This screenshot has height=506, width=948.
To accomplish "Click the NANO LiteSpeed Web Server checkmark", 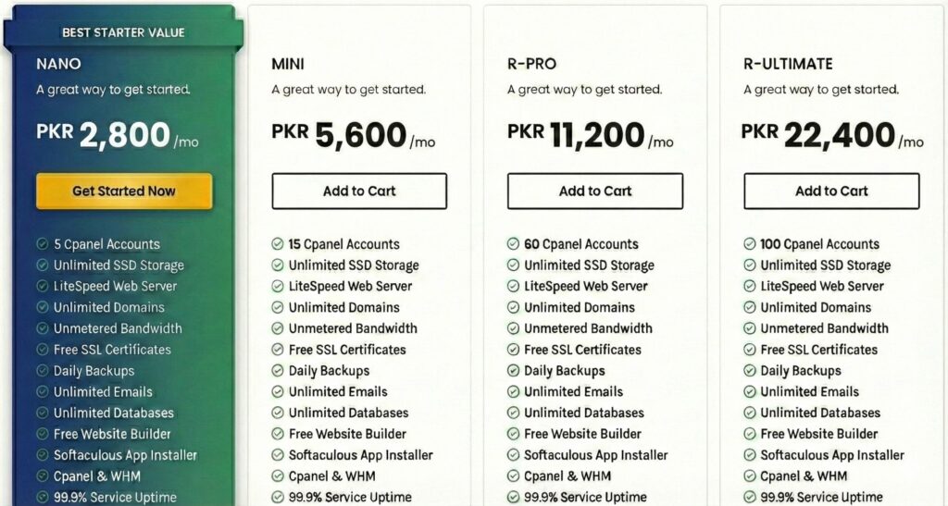I will [43, 287].
